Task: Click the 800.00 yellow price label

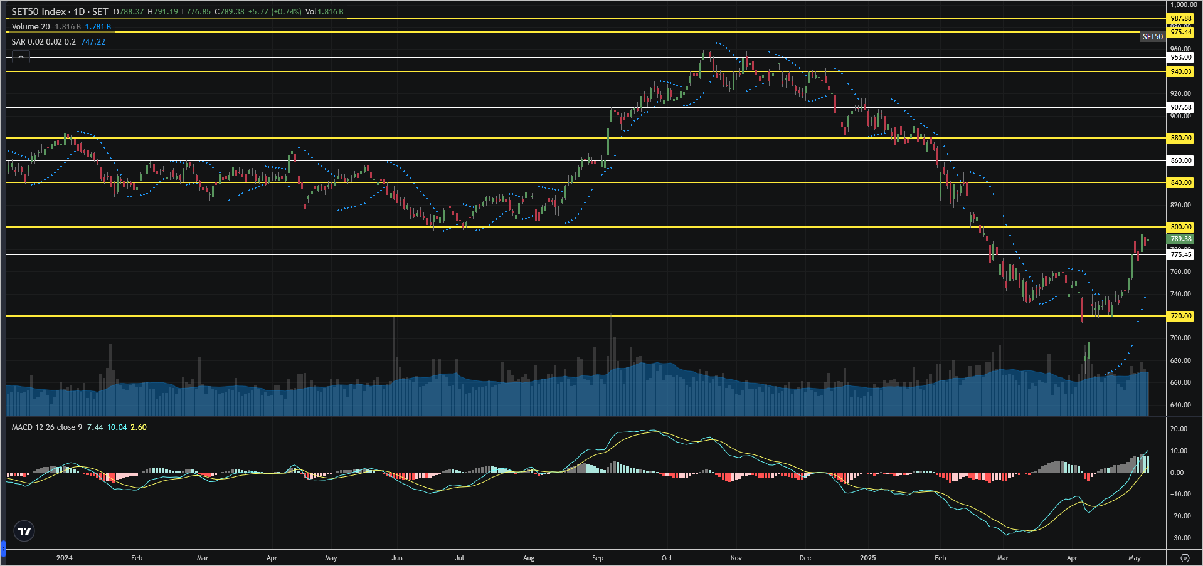Action: click(x=1181, y=227)
